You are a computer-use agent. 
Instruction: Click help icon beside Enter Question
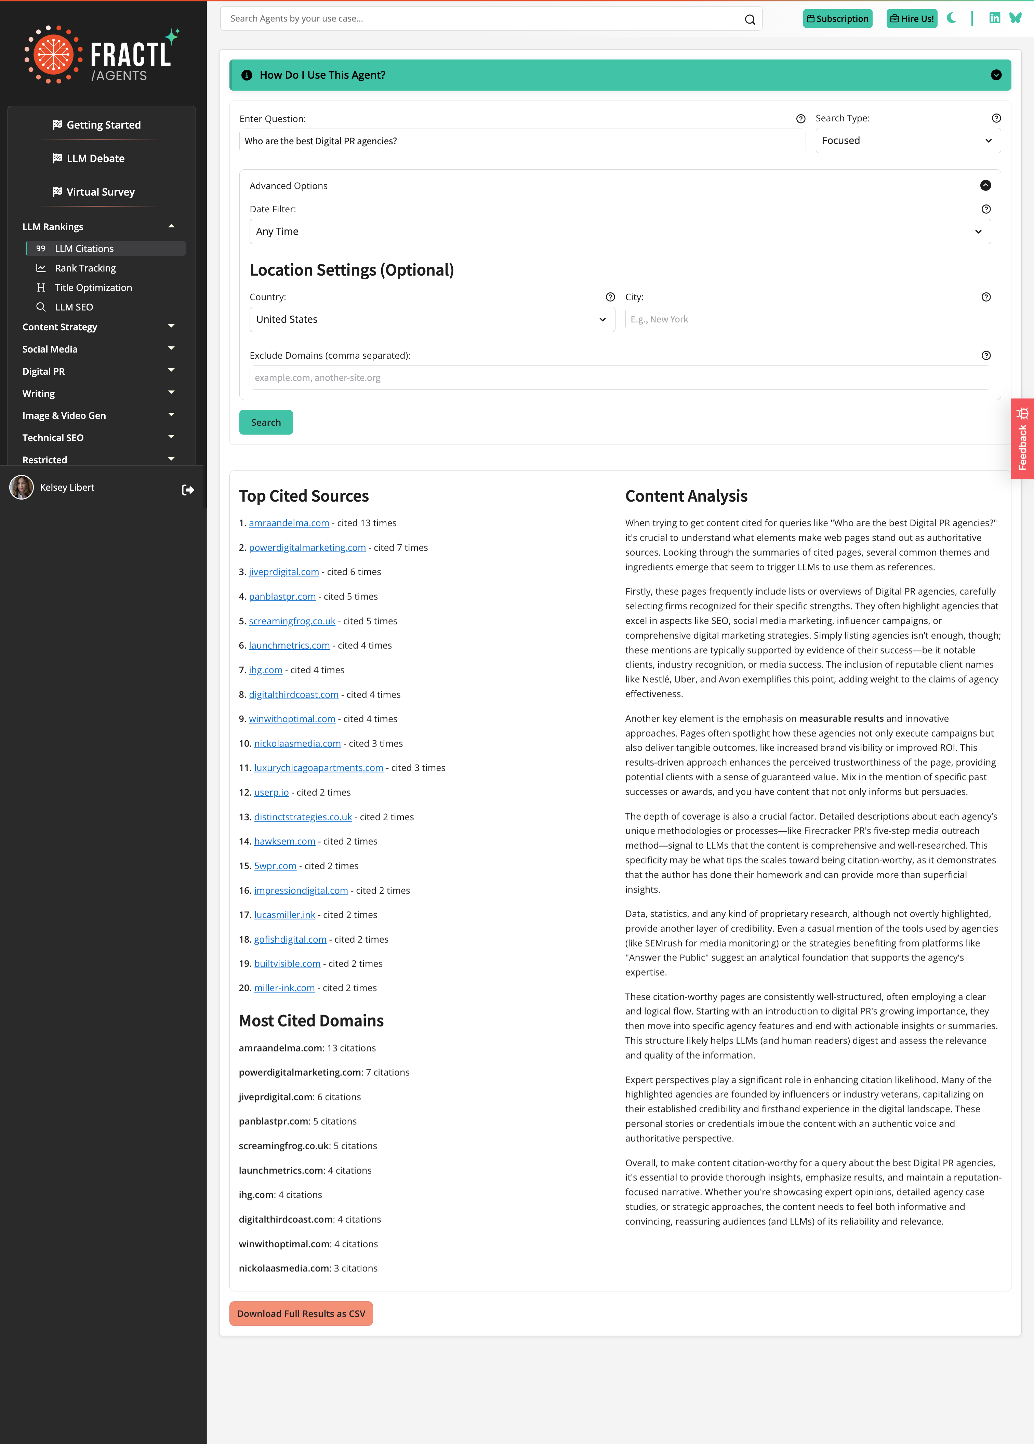(x=800, y=119)
